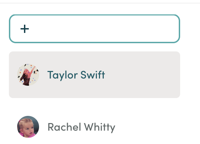Pick Taylor Swift from the people list
The height and width of the screenshot is (144, 200).
(x=95, y=75)
